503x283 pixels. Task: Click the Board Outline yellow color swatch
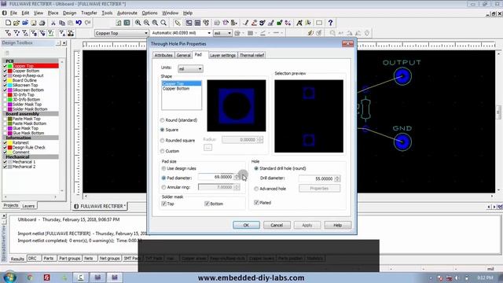tap(10, 80)
